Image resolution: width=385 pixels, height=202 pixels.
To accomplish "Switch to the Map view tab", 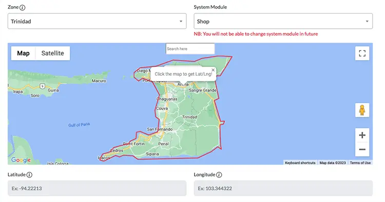I will (x=23, y=53).
